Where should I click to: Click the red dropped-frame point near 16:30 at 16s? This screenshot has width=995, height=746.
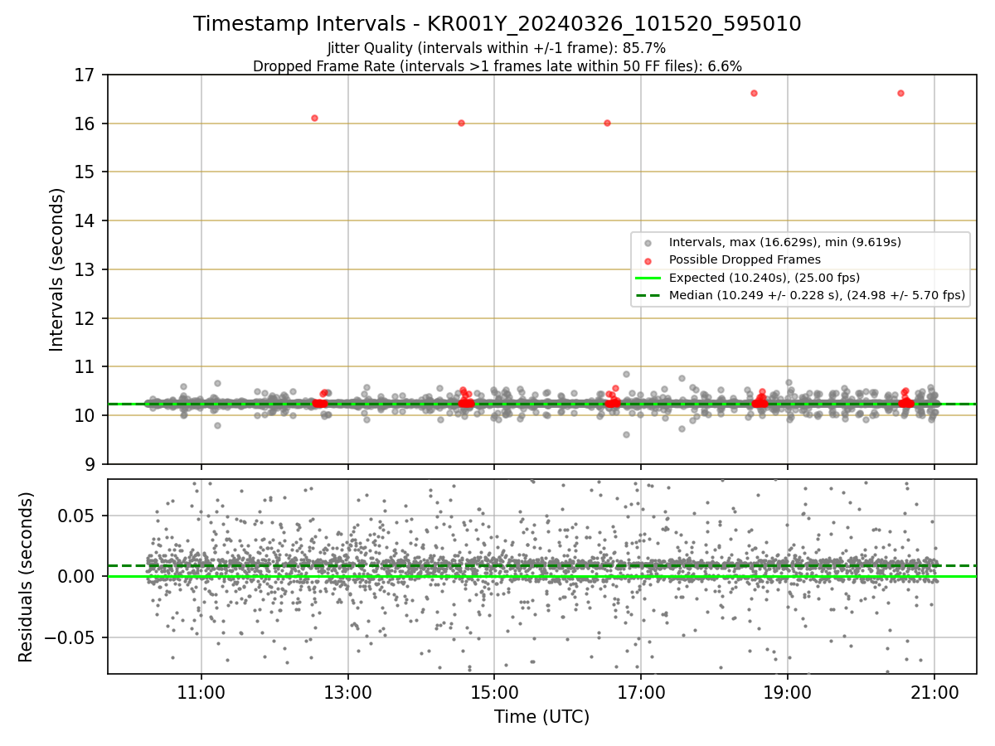(607, 123)
